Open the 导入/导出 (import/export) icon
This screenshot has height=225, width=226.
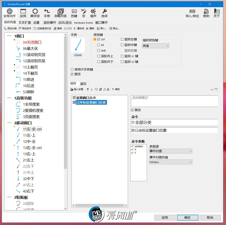click(193, 12)
